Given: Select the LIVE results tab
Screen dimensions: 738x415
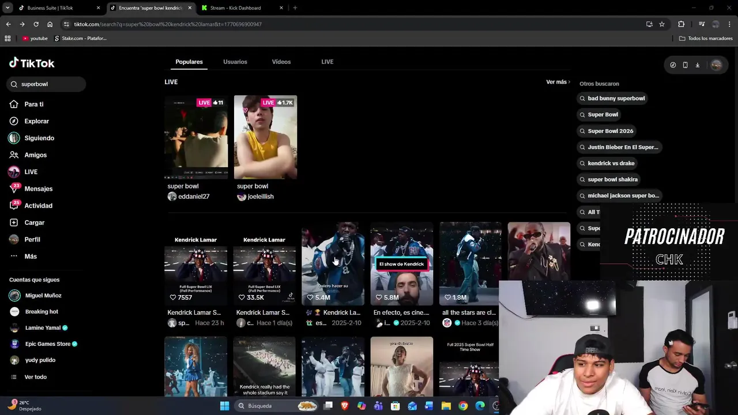Looking at the screenshot, I should [x=327, y=62].
